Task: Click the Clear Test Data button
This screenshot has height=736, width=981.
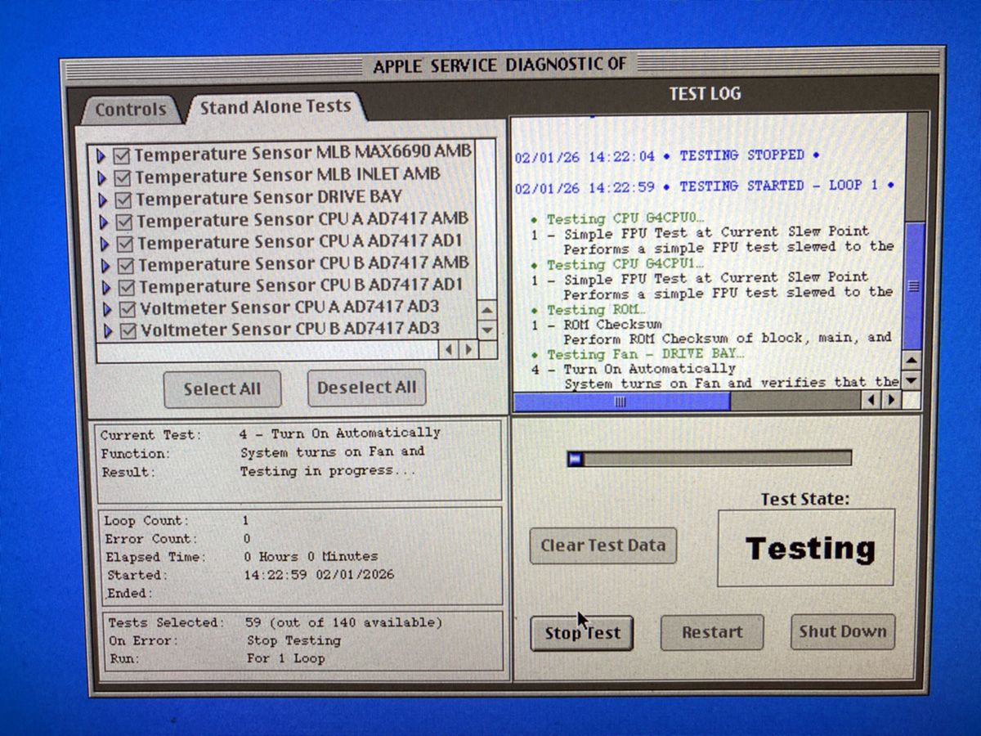Action: pos(602,545)
